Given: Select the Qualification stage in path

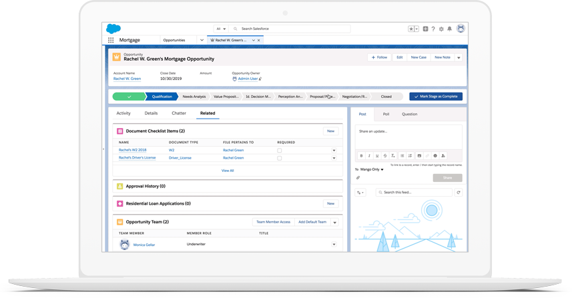Looking at the screenshot, I should click(162, 97).
